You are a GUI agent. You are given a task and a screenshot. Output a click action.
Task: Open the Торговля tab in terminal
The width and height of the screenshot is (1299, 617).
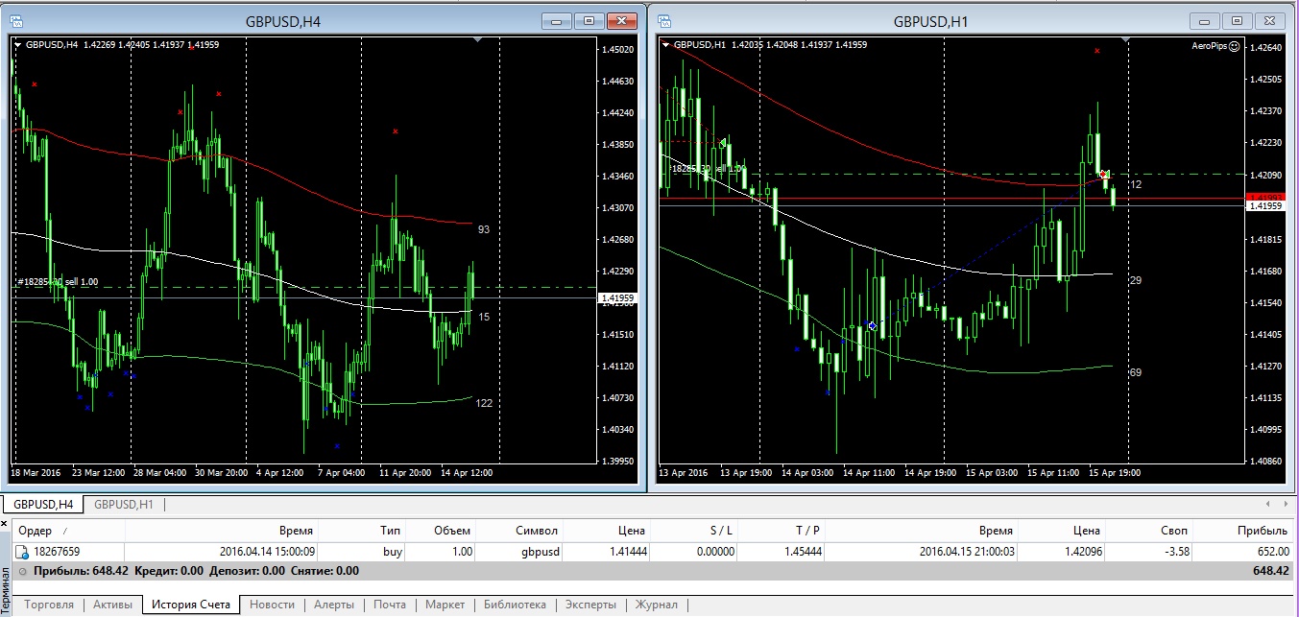pyautogui.click(x=49, y=605)
